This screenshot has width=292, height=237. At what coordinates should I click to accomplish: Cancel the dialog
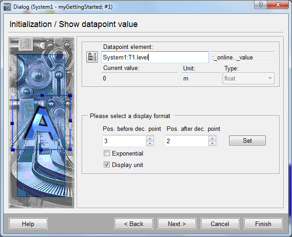[219, 224]
